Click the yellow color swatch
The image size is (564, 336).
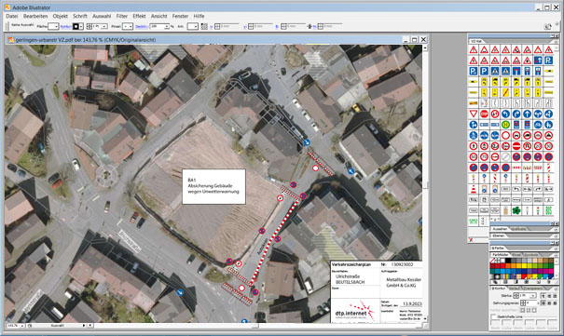(525, 265)
